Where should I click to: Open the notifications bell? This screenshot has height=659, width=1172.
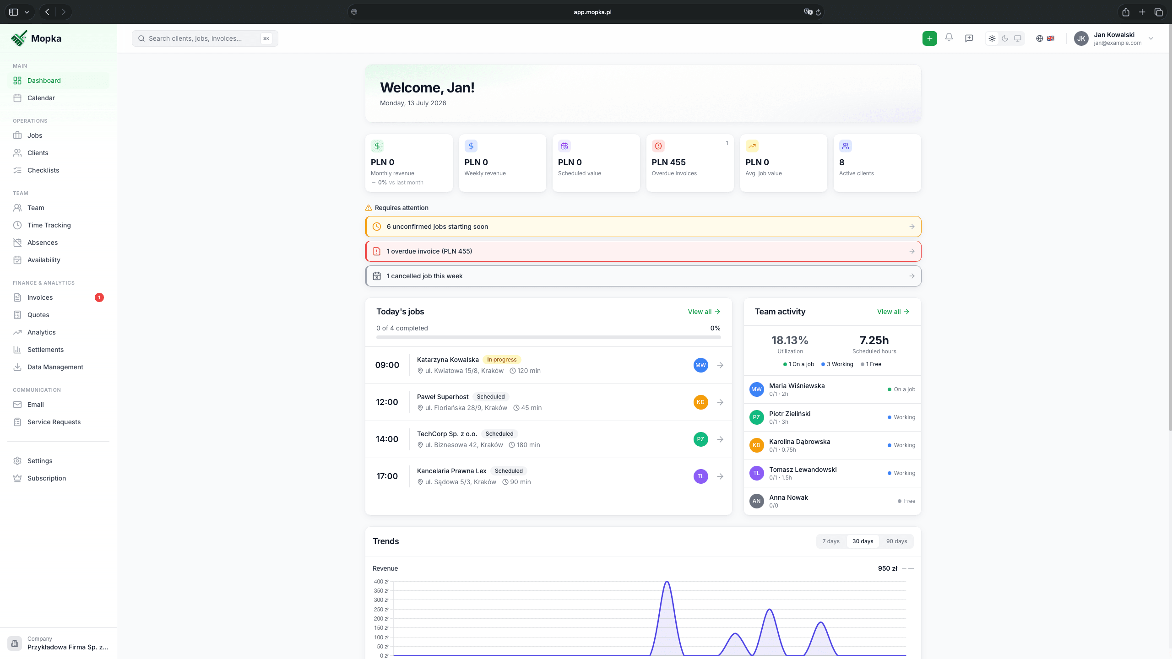(x=949, y=38)
